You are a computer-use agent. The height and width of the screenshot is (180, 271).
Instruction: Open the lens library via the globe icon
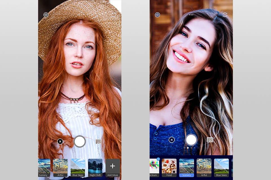coord(46,15)
